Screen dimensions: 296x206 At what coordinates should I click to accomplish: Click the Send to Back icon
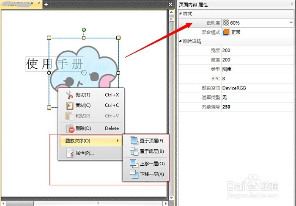(x=134, y=151)
